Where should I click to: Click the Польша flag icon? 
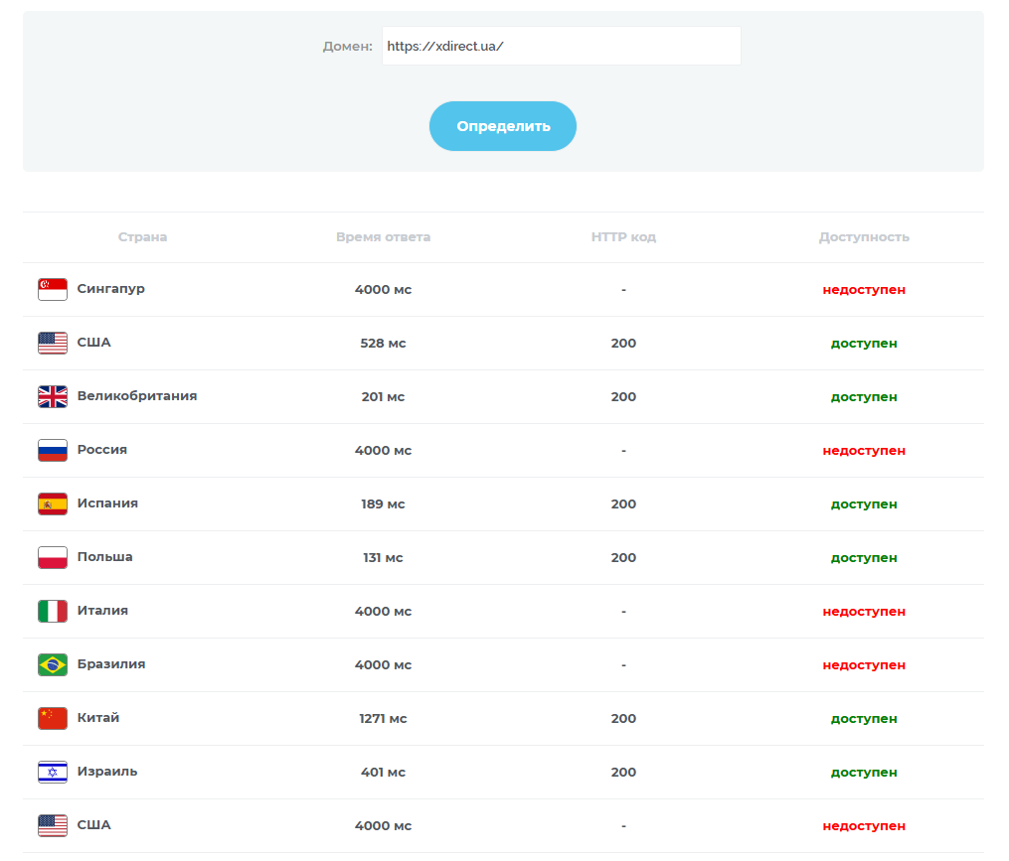pos(53,557)
